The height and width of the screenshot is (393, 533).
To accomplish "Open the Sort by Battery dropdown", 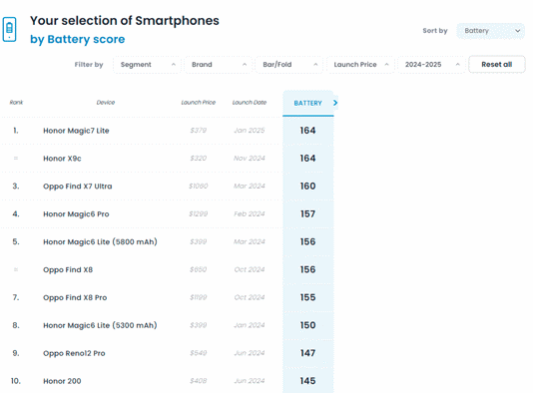I will (490, 31).
